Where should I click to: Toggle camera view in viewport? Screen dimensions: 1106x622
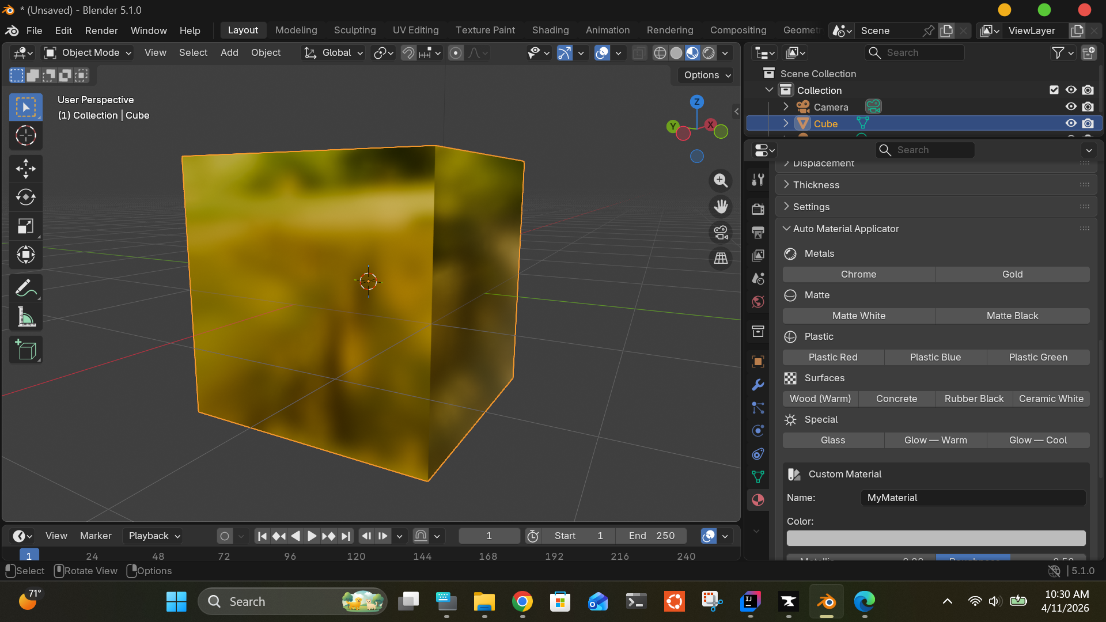coord(721,233)
